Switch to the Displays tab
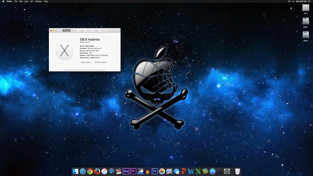The width and height of the screenshot is (313, 176). [74, 31]
